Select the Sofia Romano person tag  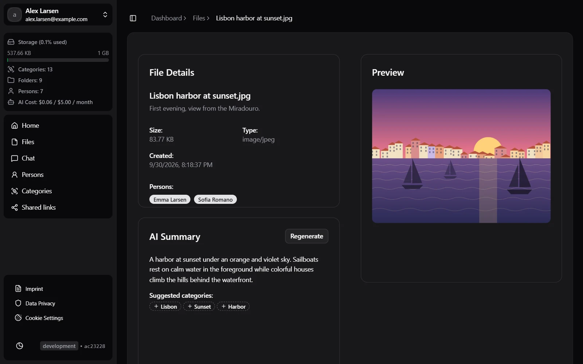215,199
